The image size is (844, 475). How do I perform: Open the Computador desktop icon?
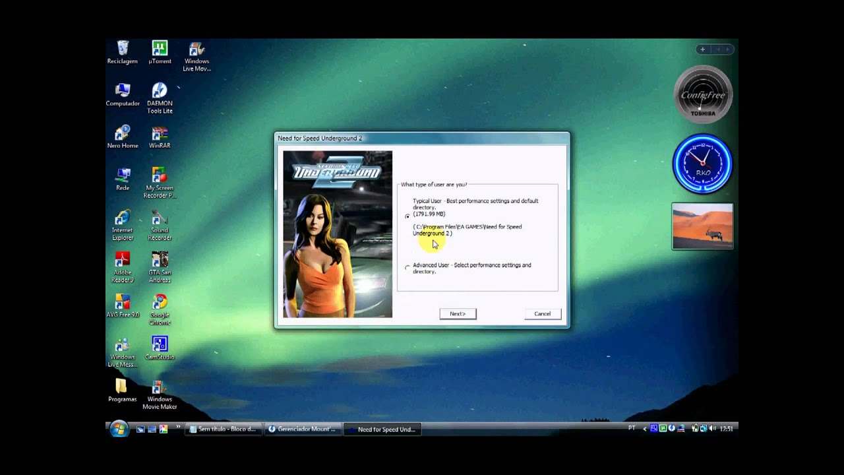coord(122,95)
